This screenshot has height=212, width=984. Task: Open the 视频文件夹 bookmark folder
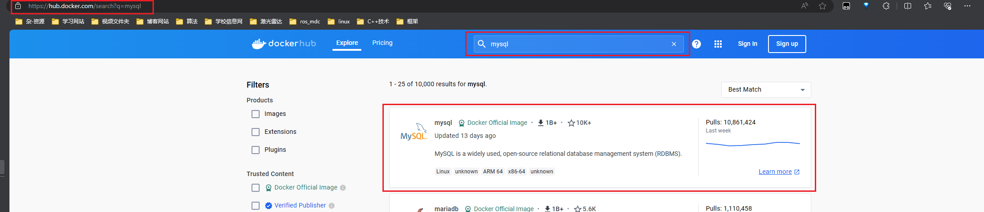point(110,22)
